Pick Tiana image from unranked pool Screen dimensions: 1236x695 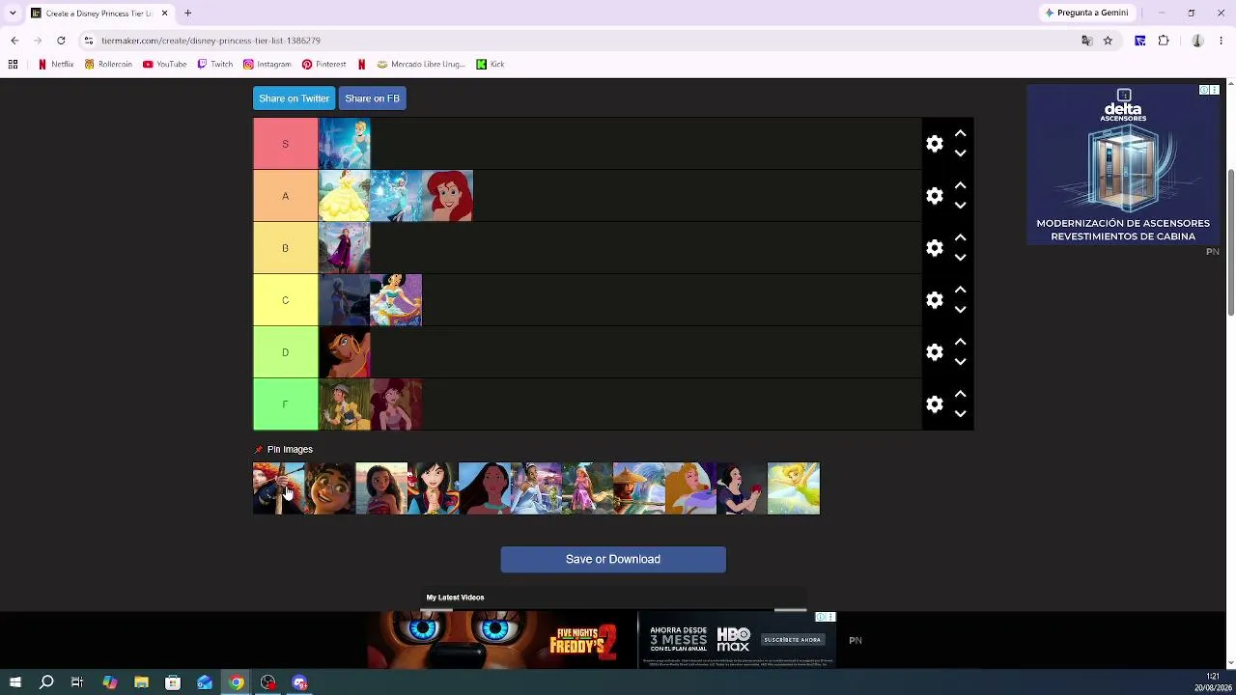(x=536, y=488)
